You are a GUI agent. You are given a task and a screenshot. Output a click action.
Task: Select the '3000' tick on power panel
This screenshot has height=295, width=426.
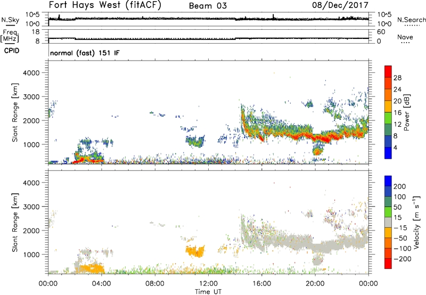tap(31, 97)
